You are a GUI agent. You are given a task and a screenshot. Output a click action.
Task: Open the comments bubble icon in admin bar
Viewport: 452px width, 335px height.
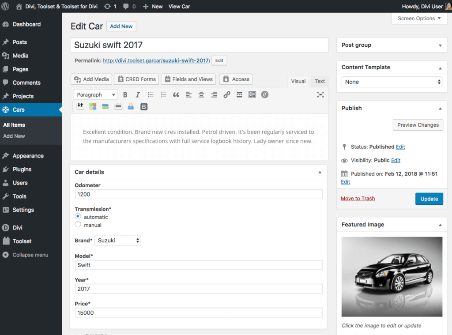pyautogui.click(x=126, y=6)
